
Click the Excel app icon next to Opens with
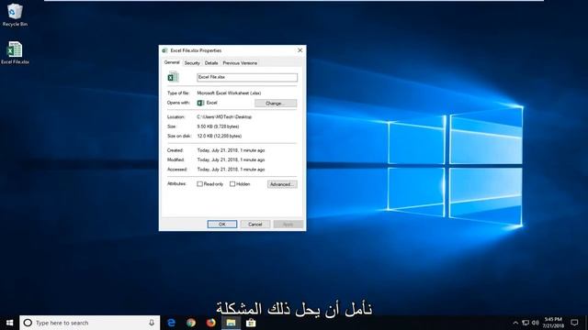pyautogui.click(x=200, y=103)
